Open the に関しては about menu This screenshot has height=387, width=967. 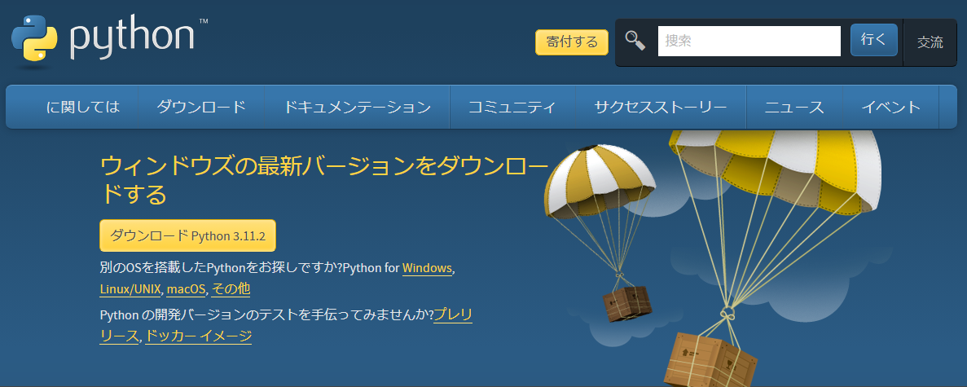82,108
